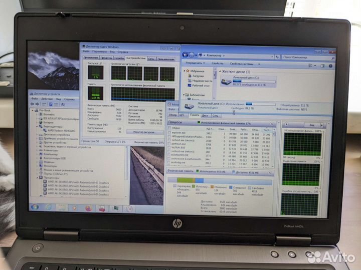The image size is (361, 270).
Task: Click the Использовано bar in details pane
Action: pos(261,104)
